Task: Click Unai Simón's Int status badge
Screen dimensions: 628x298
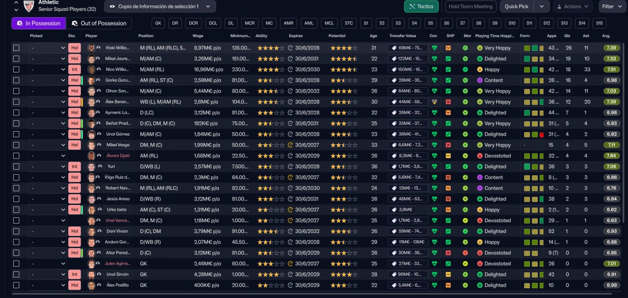Action: coord(74,275)
